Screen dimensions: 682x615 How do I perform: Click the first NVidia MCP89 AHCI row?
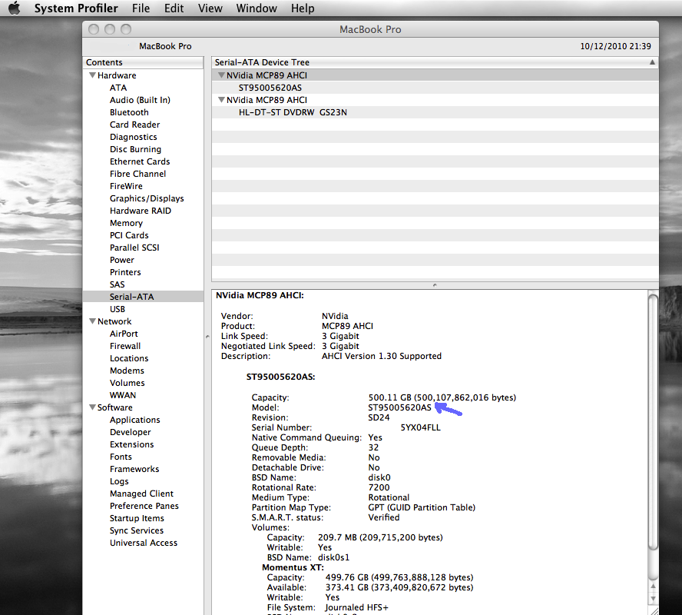point(435,75)
